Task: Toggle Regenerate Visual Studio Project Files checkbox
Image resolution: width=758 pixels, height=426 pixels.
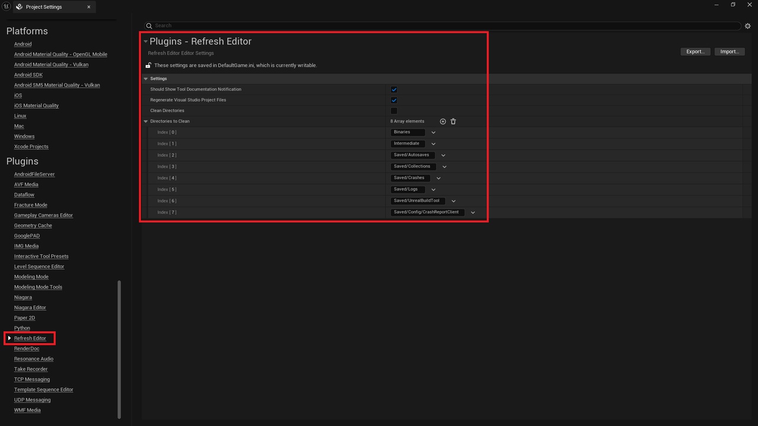Action: pos(394,100)
